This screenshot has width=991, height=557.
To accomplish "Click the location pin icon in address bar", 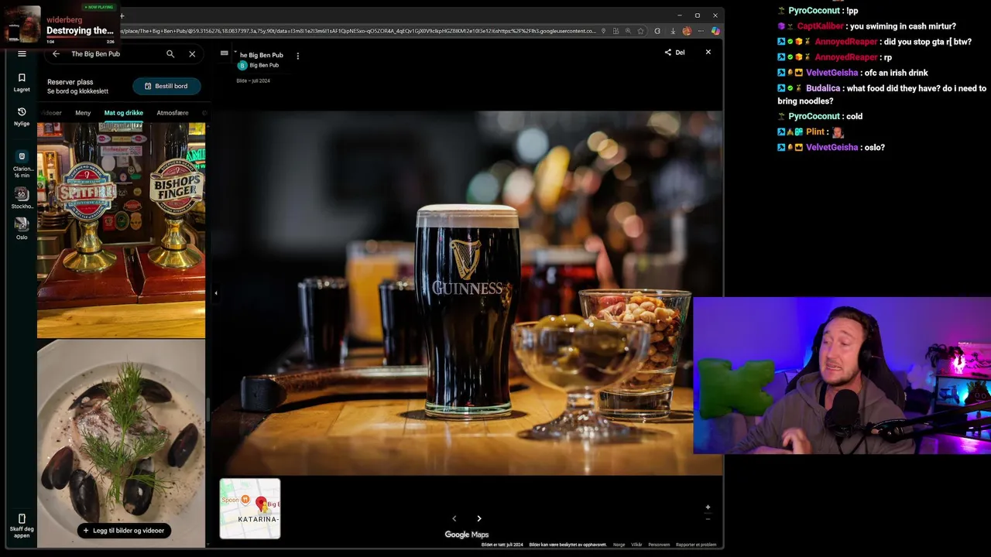I will [x=602, y=31].
